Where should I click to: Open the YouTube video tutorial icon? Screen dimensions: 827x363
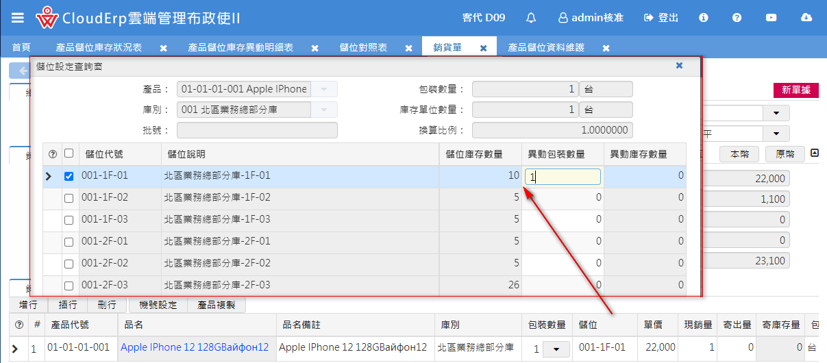tap(772, 18)
